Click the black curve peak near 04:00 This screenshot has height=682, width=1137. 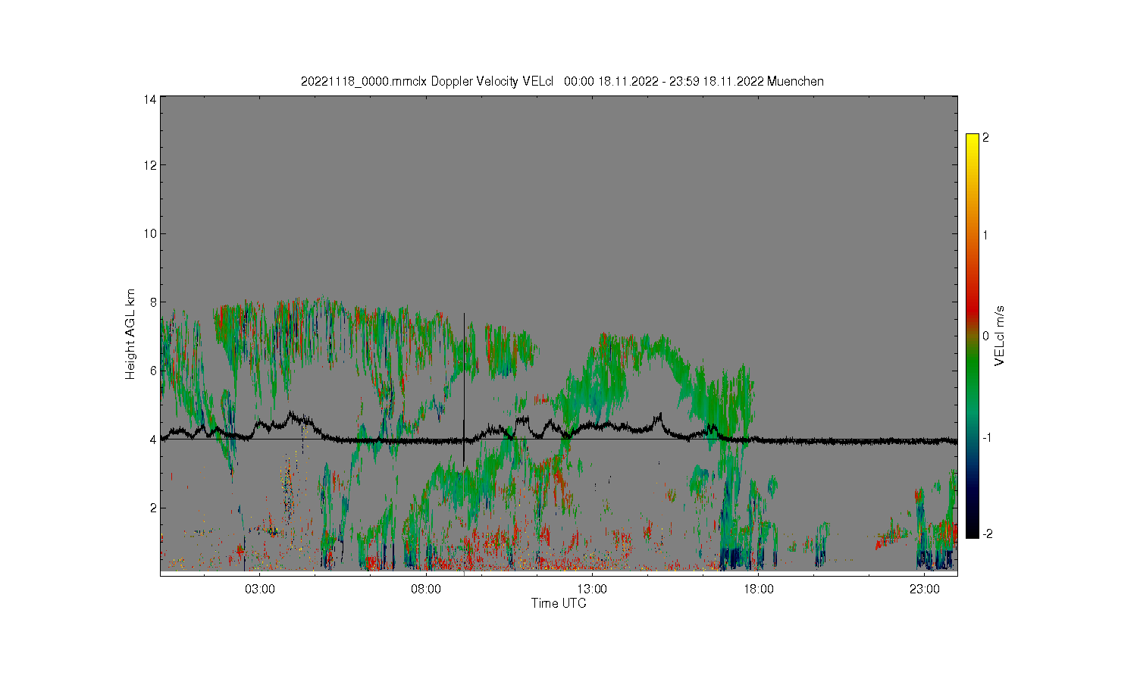[292, 415]
